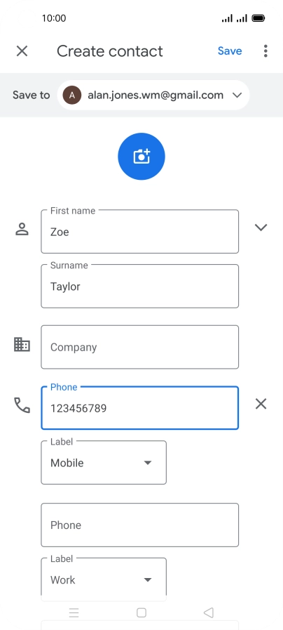The height and width of the screenshot is (630, 283).
Task: Tap the Android recent apps button
Action: (74, 612)
